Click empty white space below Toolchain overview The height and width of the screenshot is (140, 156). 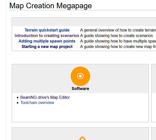point(80,114)
